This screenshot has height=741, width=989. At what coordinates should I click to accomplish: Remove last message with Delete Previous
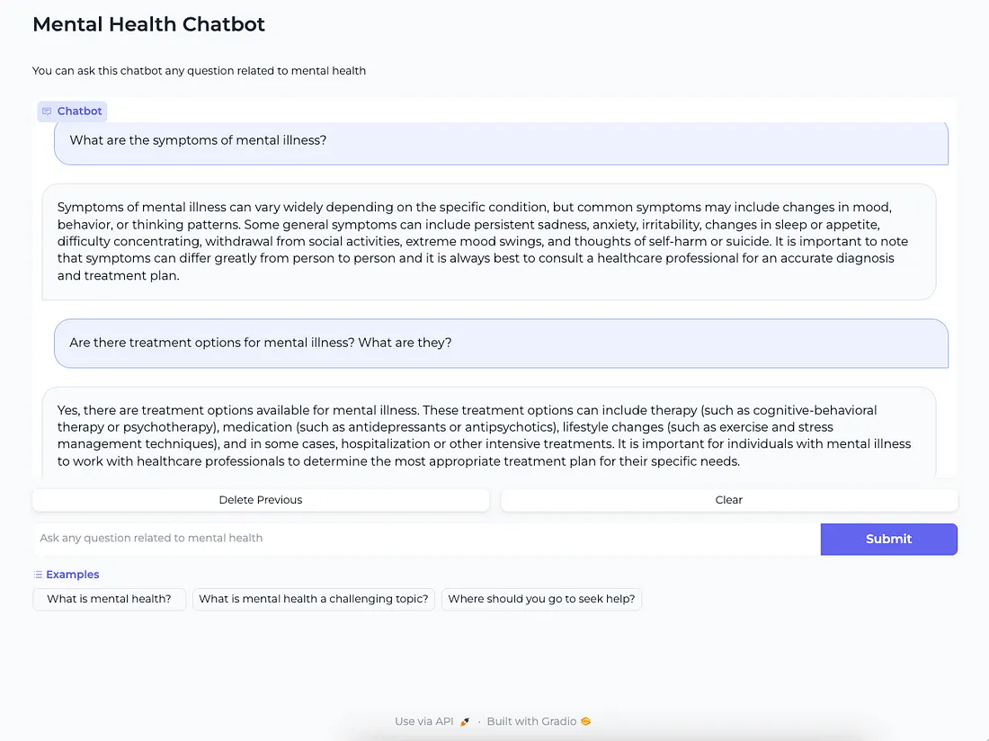point(261,500)
